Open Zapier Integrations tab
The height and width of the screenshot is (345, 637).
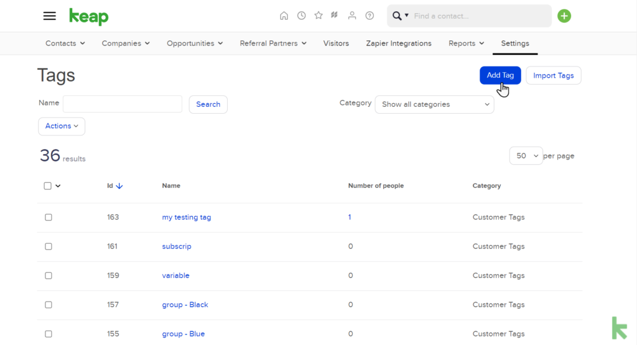pyautogui.click(x=399, y=44)
